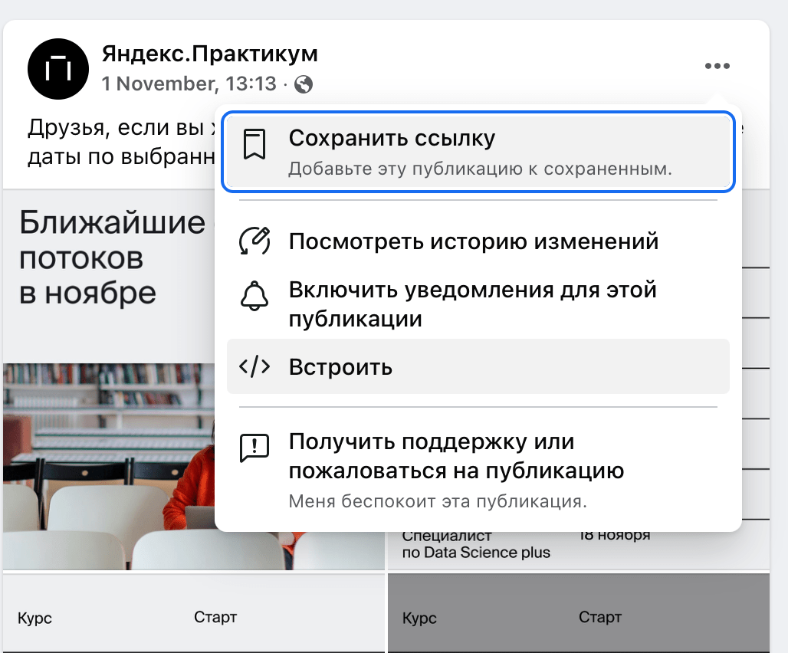Open the Яндекс.Практикум page by its name
Image resolution: width=788 pixels, height=653 pixels.
pyautogui.click(x=212, y=54)
